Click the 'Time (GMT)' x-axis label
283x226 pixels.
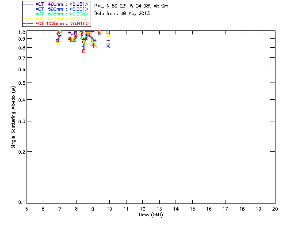151,215
